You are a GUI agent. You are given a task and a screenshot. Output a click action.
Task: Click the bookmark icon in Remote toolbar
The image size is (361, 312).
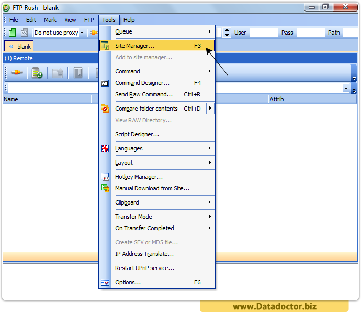(x=78, y=73)
